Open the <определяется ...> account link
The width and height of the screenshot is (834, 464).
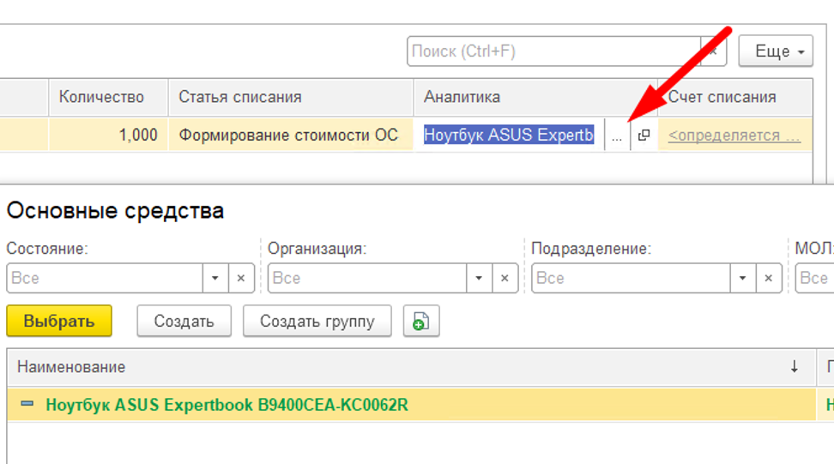point(734,136)
